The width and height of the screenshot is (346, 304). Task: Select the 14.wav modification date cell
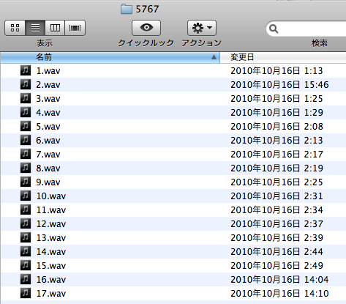tap(277, 252)
